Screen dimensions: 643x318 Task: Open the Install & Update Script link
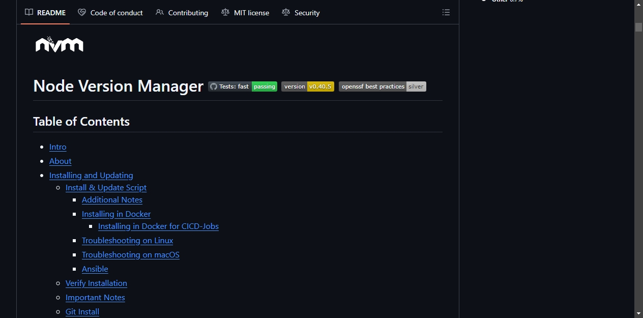(106, 188)
